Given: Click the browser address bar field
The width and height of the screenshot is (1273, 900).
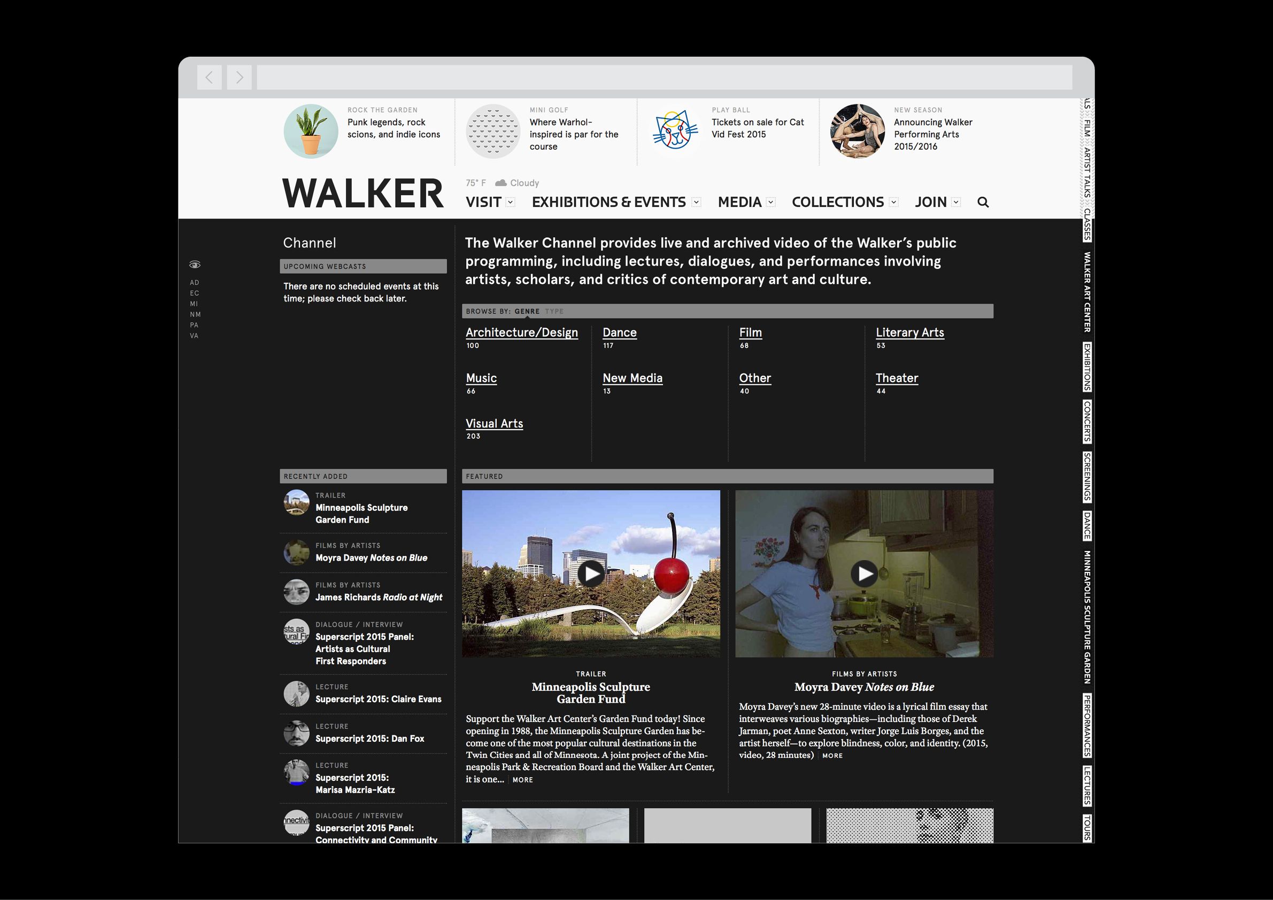Looking at the screenshot, I should [664, 77].
